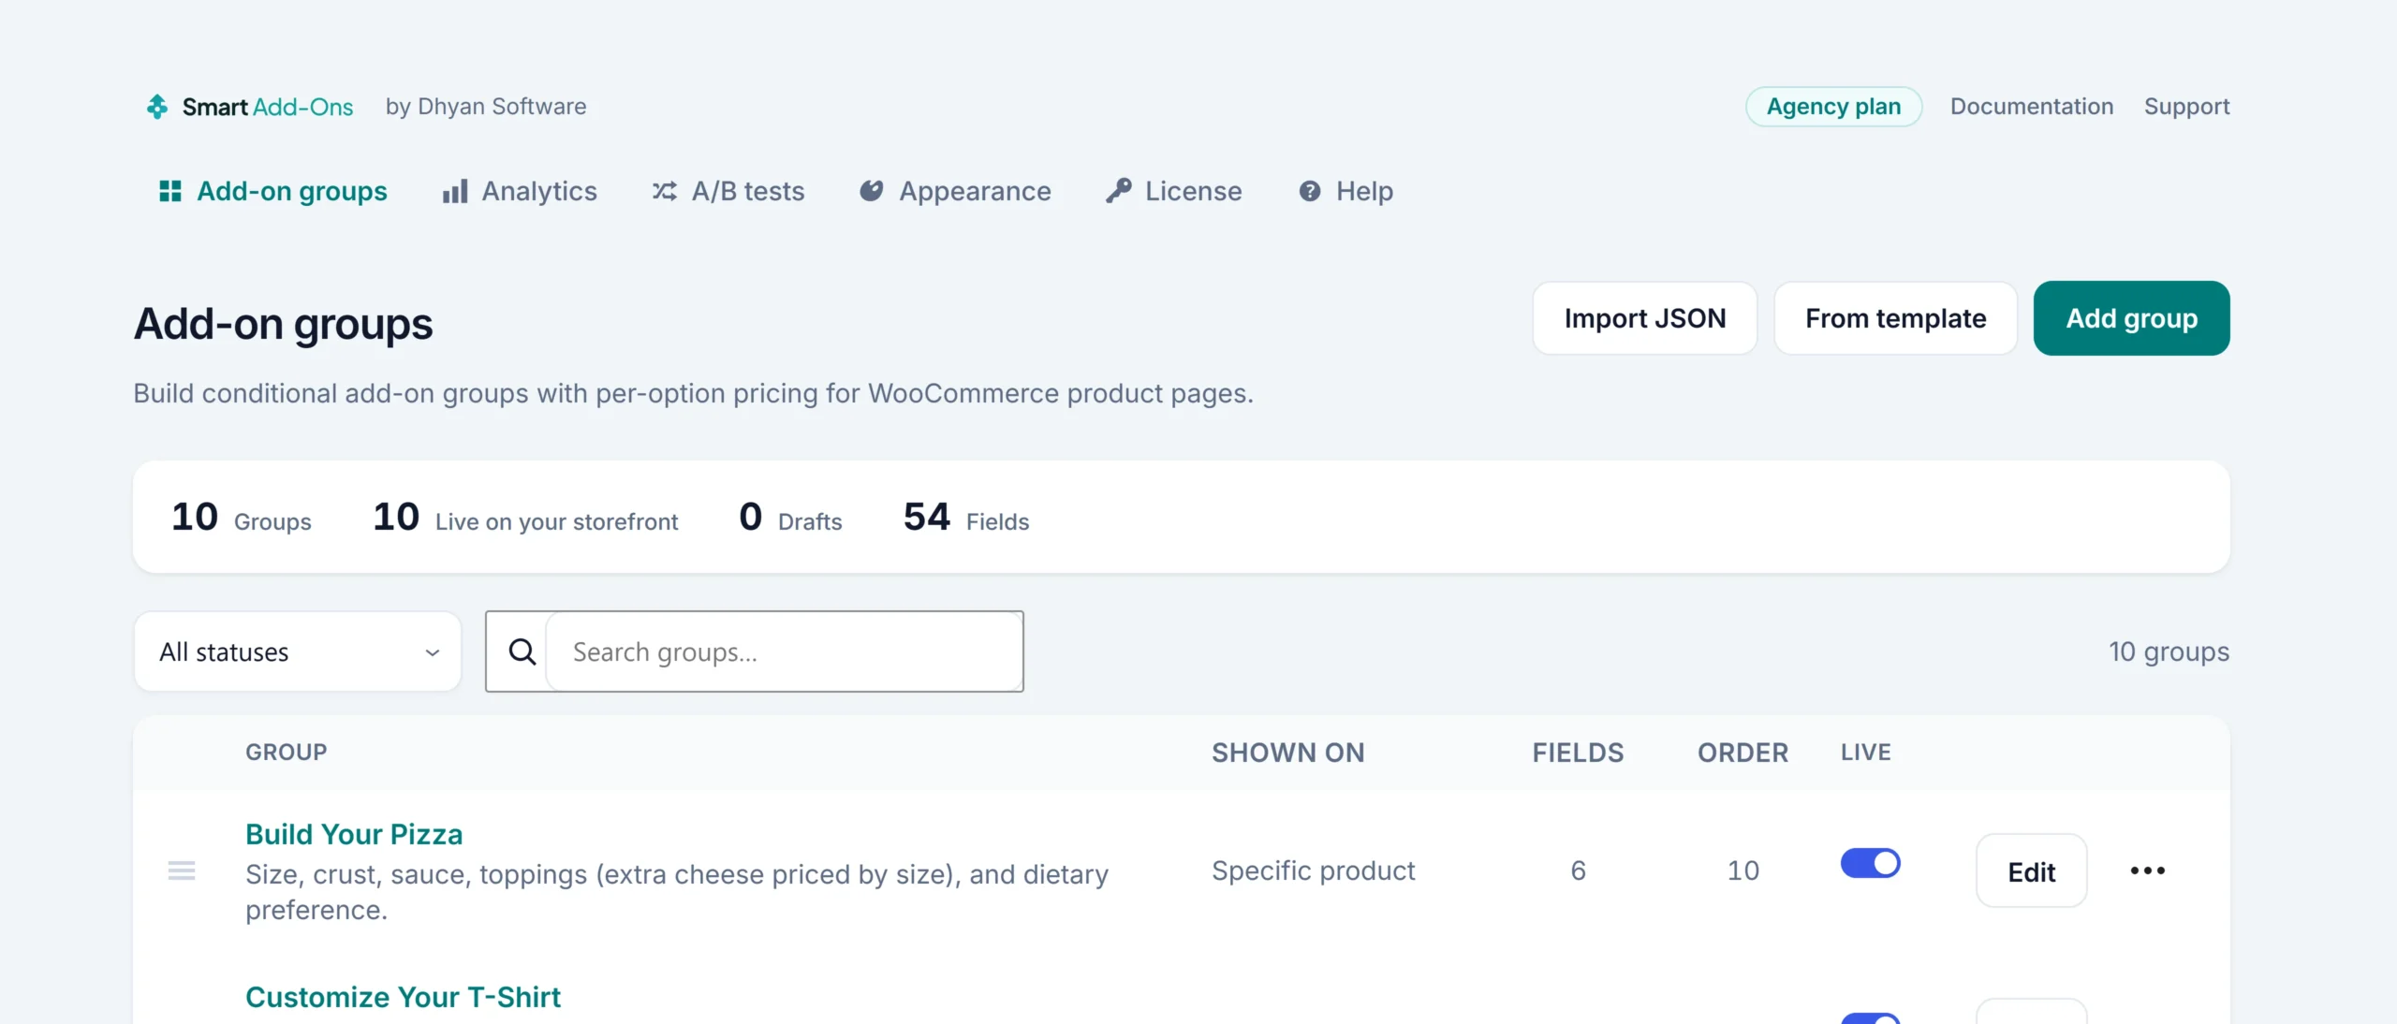
Task: Open the All statuses dropdown
Action: (x=298, y=651)
